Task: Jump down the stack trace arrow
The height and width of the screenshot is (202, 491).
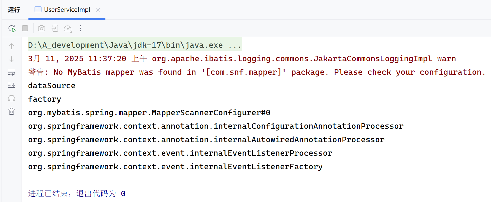Action: point(12,59)
